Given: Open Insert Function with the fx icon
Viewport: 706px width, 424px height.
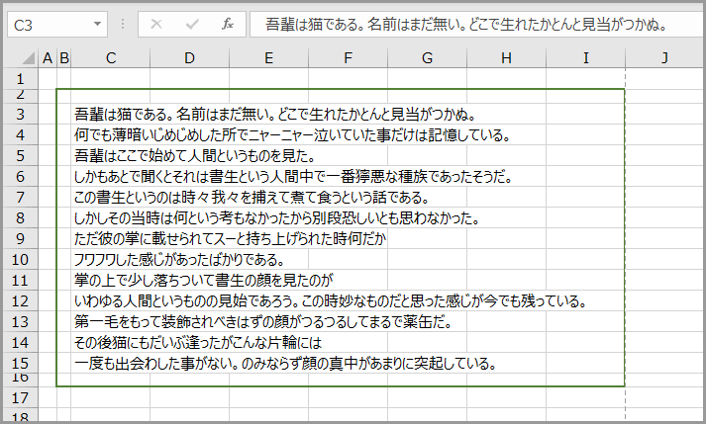Looking at the screenshot, I should click(x=227, y=24).
